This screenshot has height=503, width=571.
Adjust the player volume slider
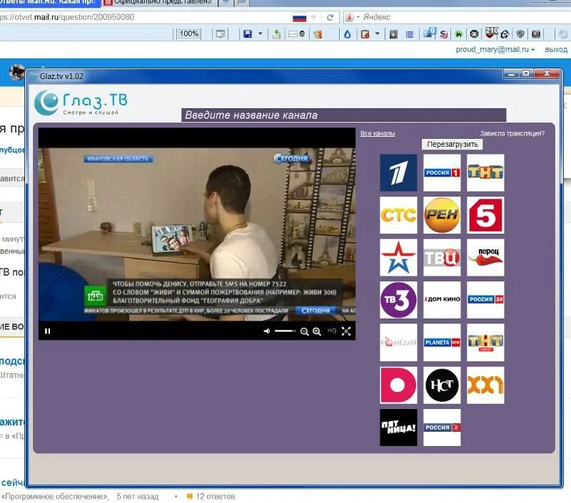click(x=285, y=331)
